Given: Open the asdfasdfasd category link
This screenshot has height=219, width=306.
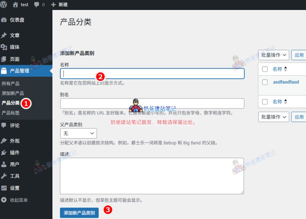Looking at the screenshot, I should coord(286,82).
